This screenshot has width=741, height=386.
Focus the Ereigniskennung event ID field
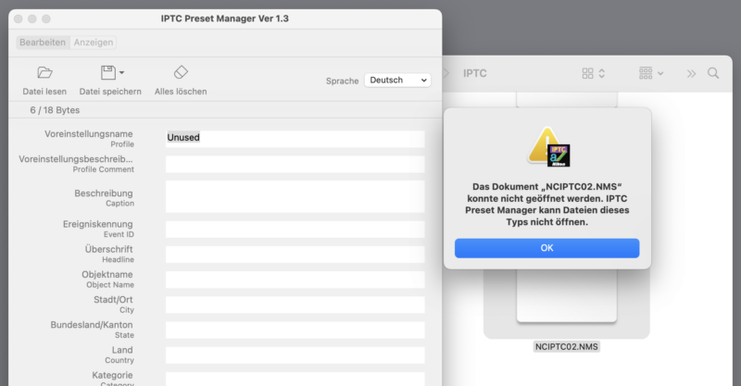tap(295, 229)
